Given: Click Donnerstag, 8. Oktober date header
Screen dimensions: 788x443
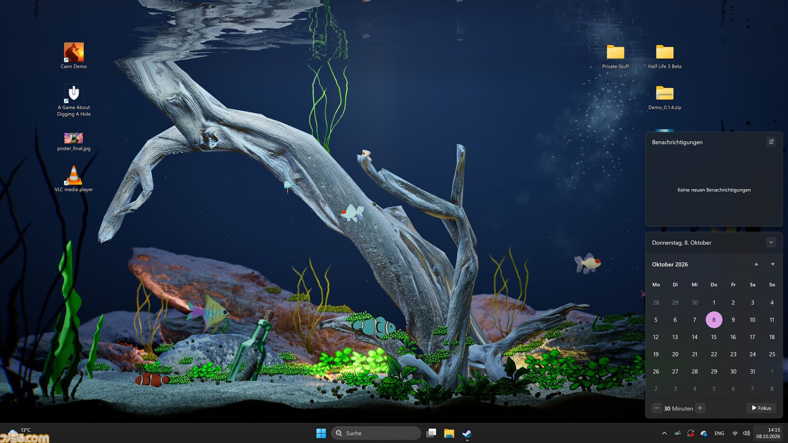Looking at the screenshot, I should tap(681, 243).
